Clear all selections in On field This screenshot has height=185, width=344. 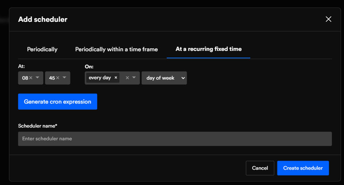pyautogui.click(x=127, y=78)
